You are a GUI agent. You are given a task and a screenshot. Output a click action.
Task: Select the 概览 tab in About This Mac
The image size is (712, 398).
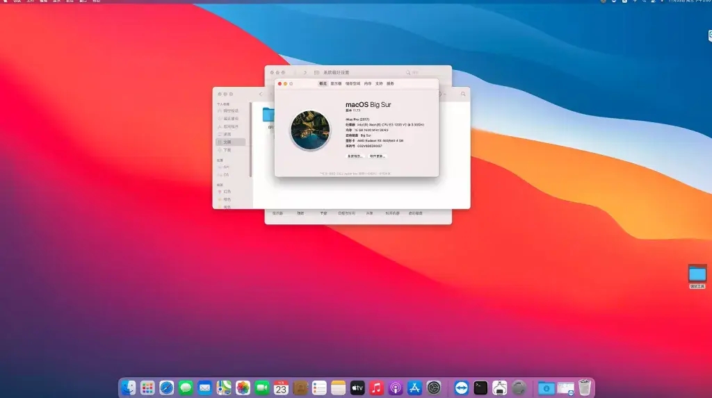pos(323,83)
